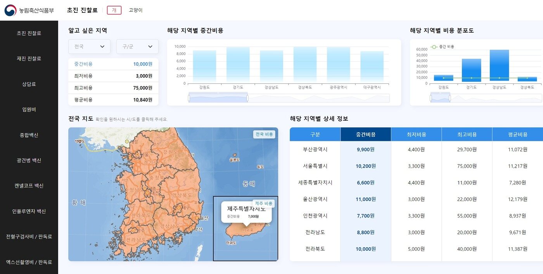This screenshot has height=274, width=543.
Task: Select 상담료 from the sidebar
Action: 29,84
